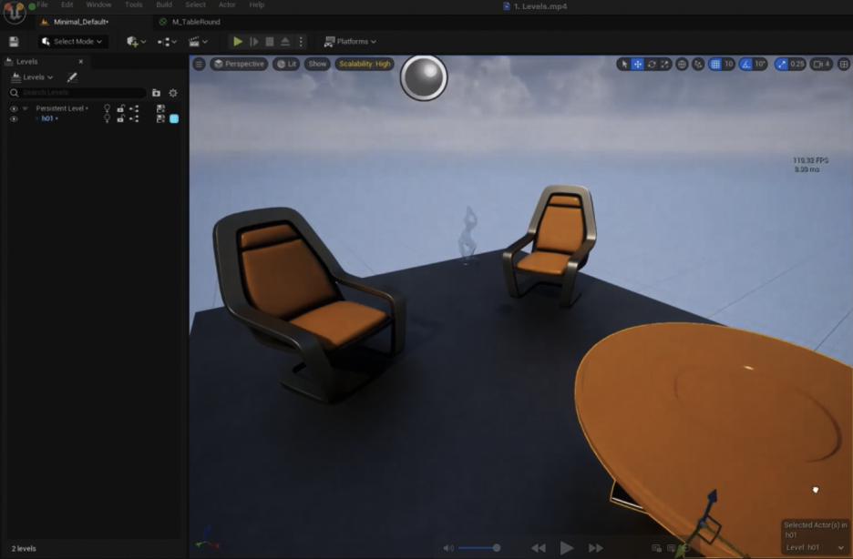This screenshot has width=853, height=559.
Task: Click the Stop simulation square button
Action: point(269,41)
